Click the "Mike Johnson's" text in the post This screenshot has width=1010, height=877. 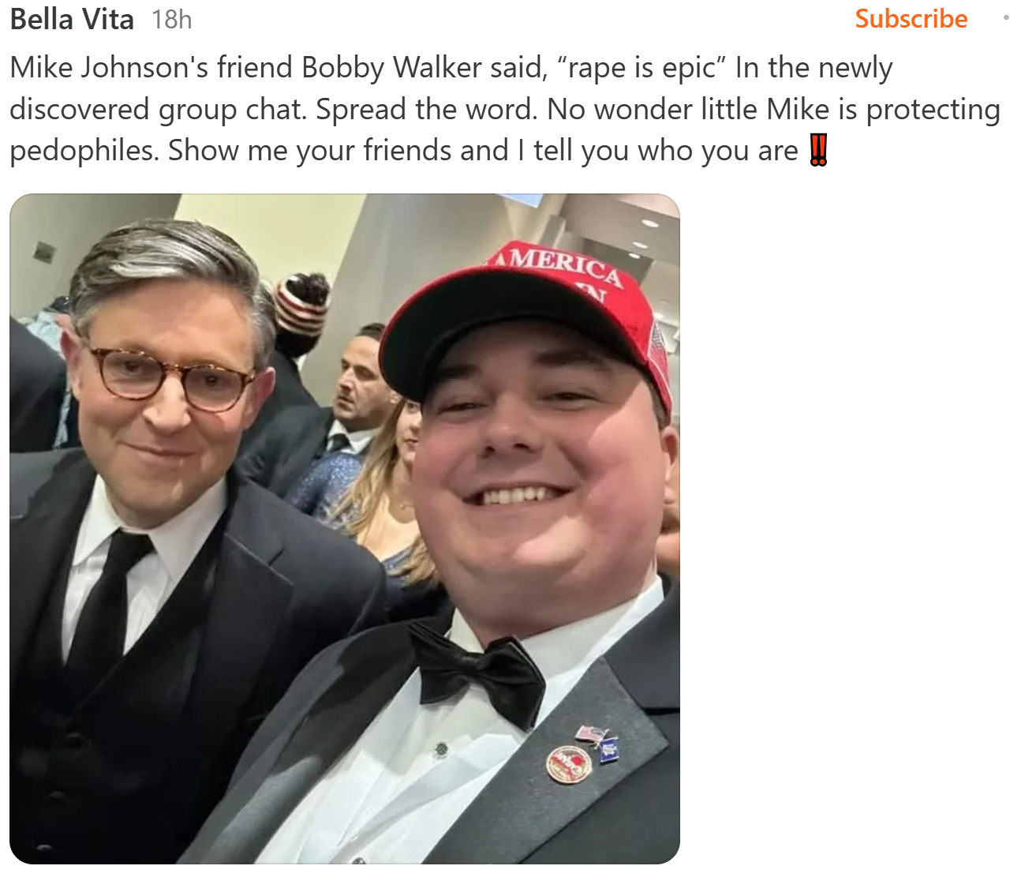[109, 68]
